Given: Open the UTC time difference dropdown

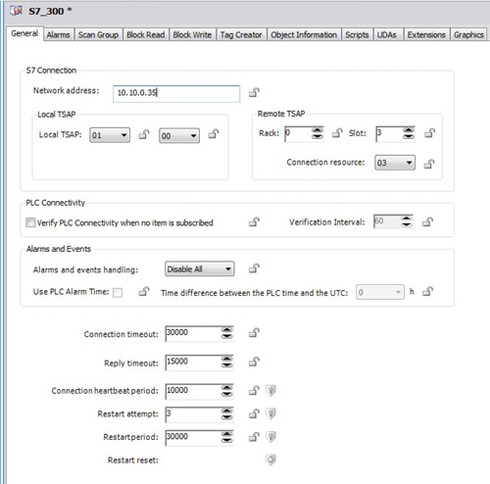Looking at the screenshot, I should pos(380,292).
